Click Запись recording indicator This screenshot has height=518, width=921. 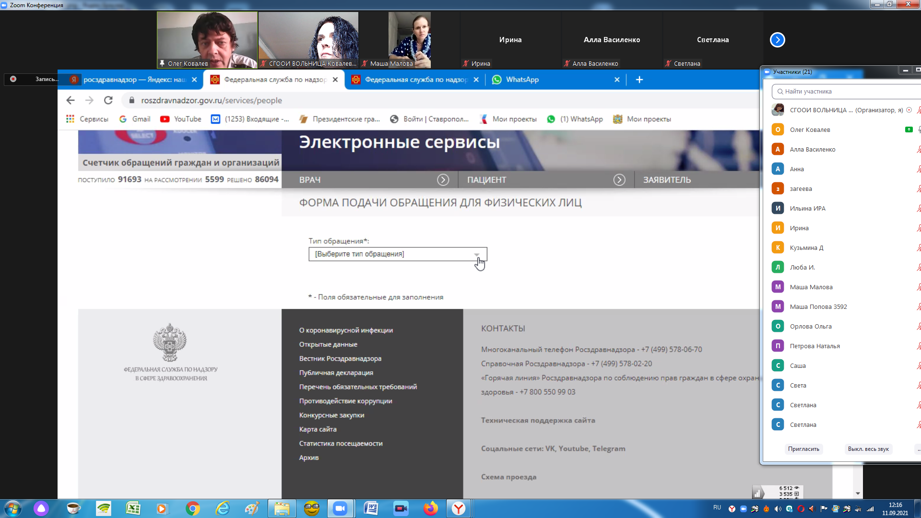(32, 79)
